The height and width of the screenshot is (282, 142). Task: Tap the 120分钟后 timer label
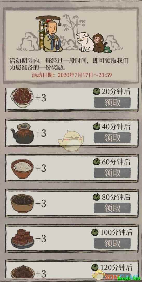(116, 267)
